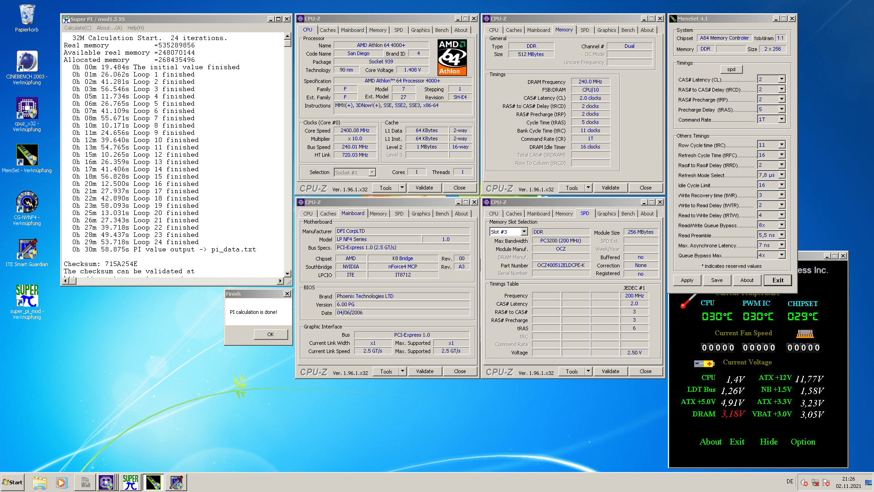The width and height of the screenshot is (874, 492).
Task: Open the Refresh Mode Select dropdown
Action: [782, 174]
